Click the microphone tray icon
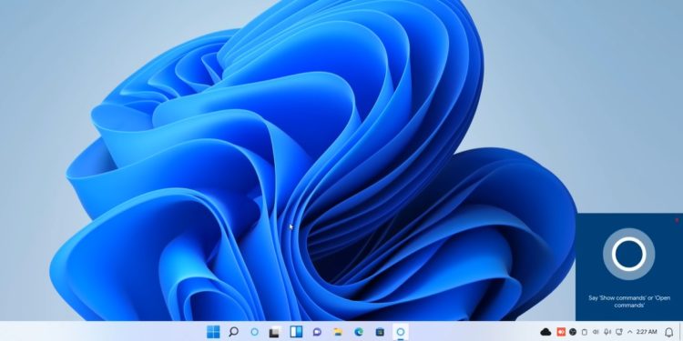The height and width of the screenshot is (341, 683). 607,332
